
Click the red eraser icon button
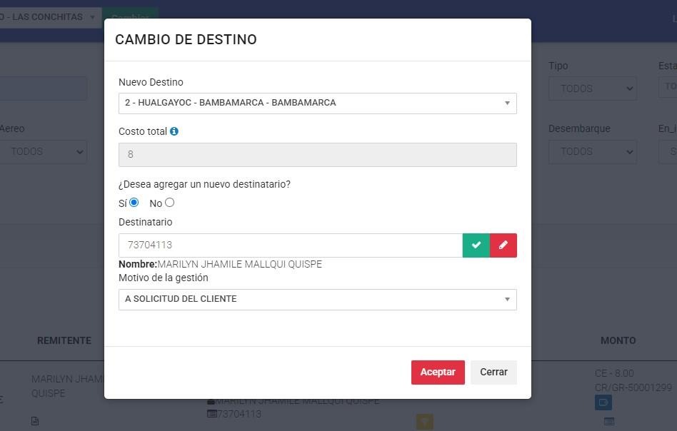(503, 245)
